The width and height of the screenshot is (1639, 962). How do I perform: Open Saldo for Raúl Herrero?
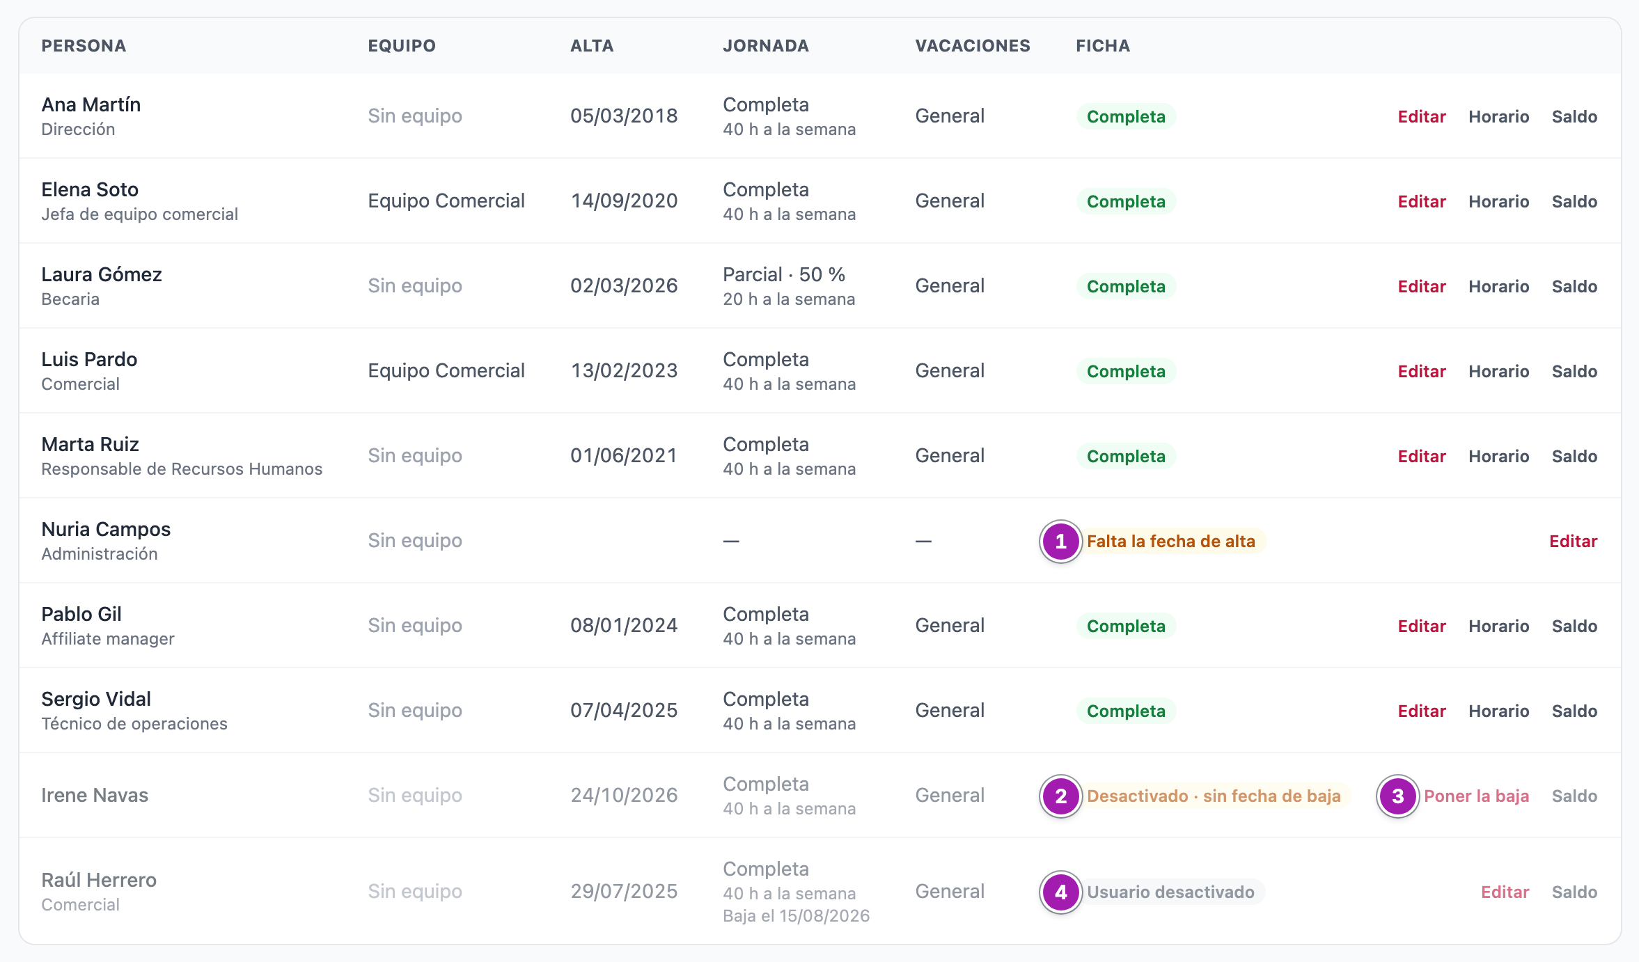coord(1574,892)
